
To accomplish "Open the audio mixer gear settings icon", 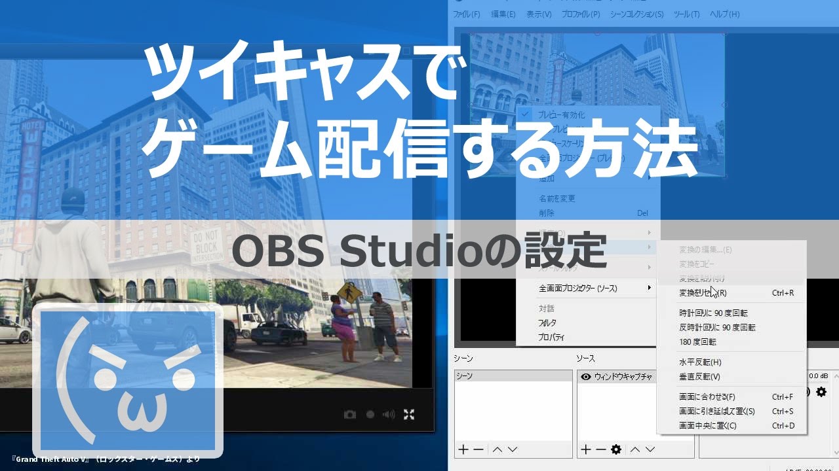I will pos(821,392).
